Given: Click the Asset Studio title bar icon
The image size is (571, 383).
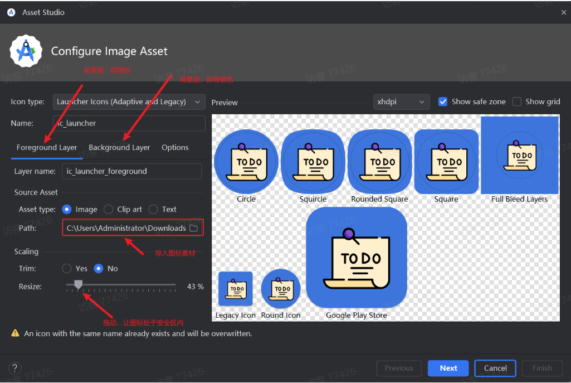Looking at the screenshot, I should 11,12.
